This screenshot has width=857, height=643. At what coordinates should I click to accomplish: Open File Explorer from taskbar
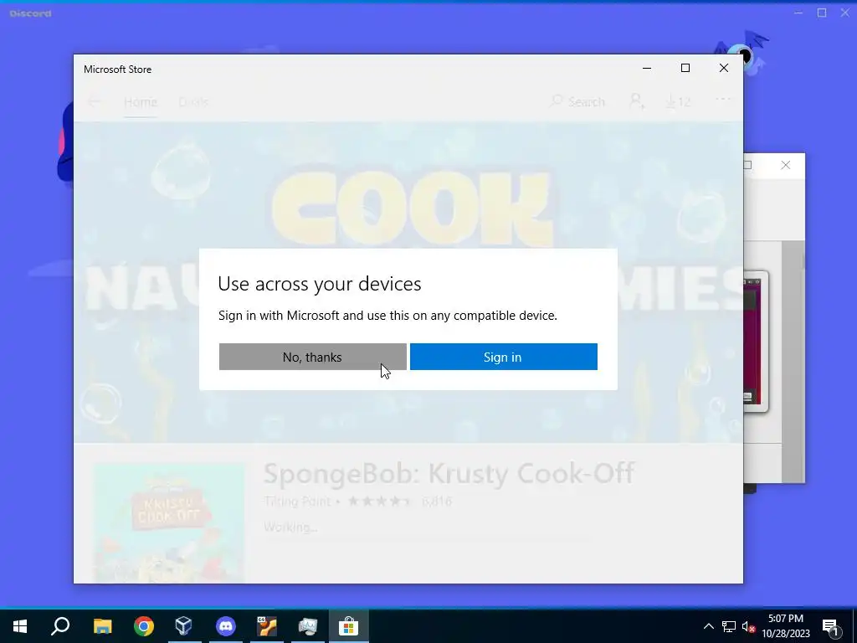click(102, 626)
